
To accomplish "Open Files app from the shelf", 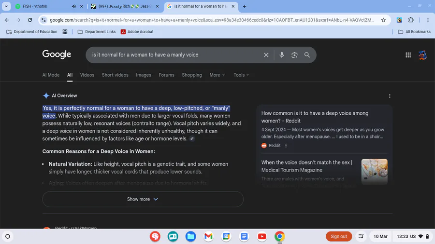I will (190, 236).
